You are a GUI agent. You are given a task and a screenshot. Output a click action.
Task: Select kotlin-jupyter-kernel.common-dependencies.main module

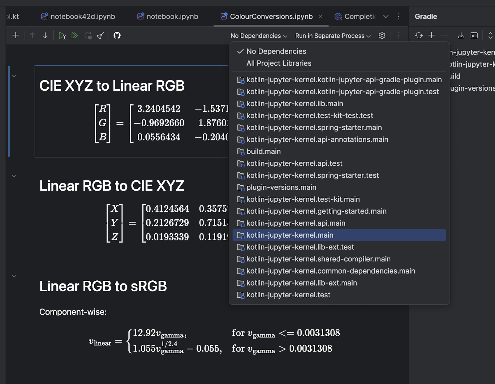[x=339, y=271]
